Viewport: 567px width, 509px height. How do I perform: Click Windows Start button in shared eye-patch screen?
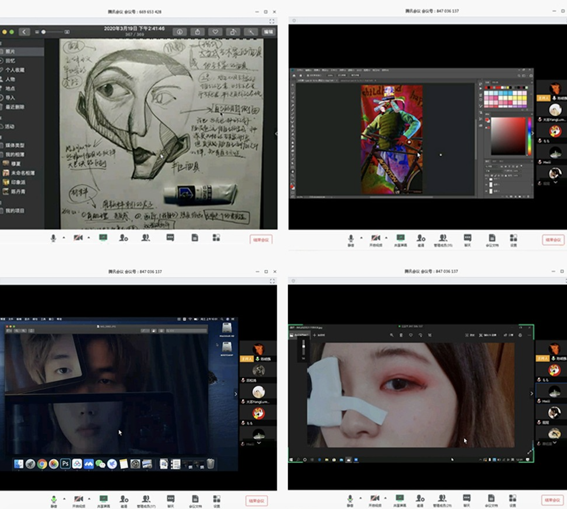pos(291,460)
